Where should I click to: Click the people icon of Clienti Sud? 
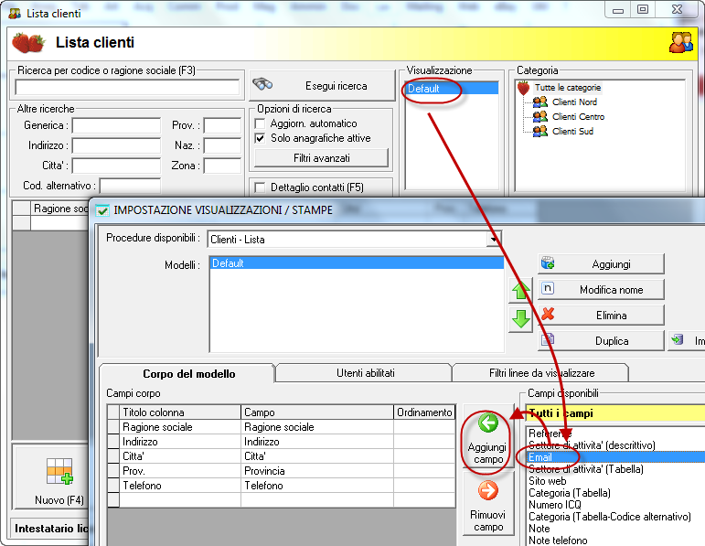point(540,131)
